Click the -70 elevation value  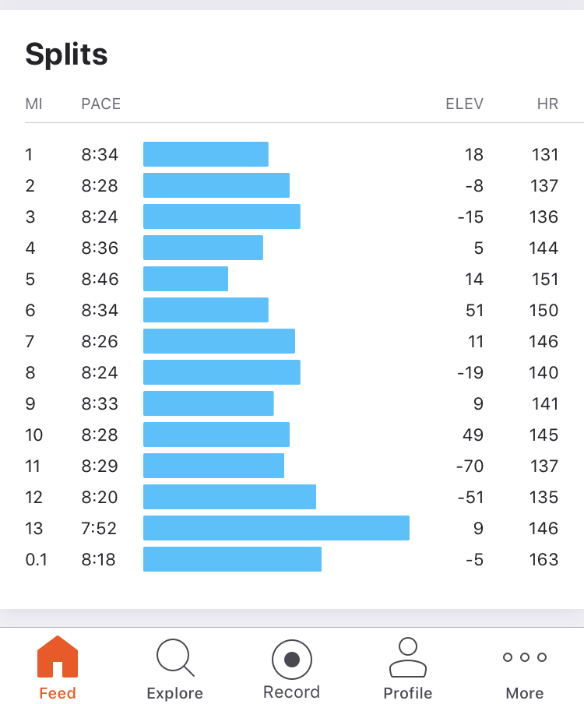pyautogui.click(x=470, y=466)
